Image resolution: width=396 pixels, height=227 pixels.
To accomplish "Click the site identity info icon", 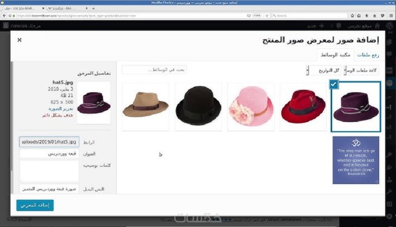I will (x=10, y=16).
